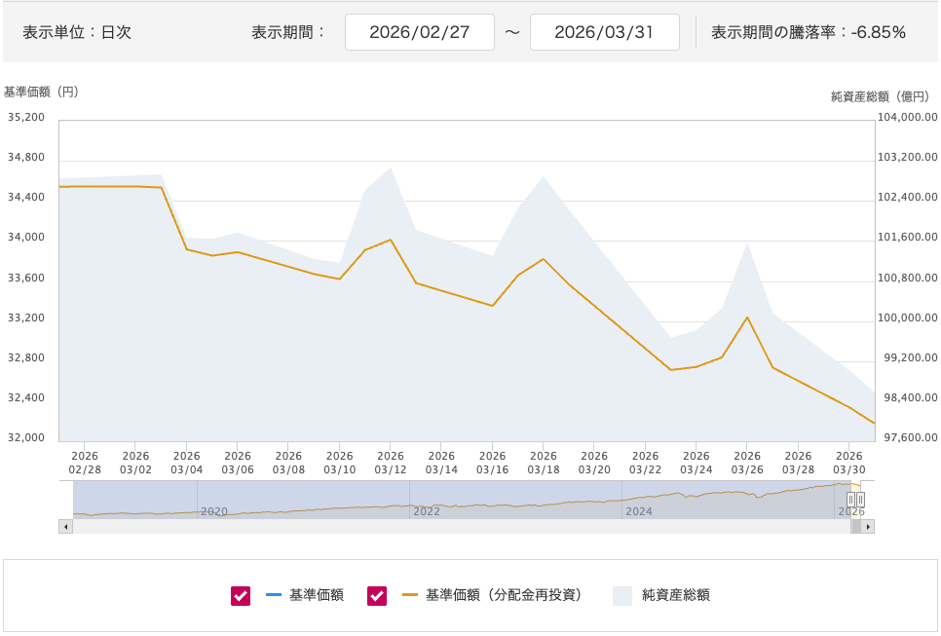Click the navigator scroll-right arrow
Screen dimensions: 941x636
pos(867,526)
